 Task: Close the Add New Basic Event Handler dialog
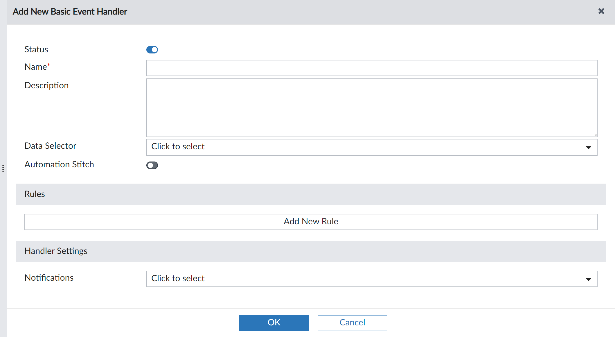(601, 11)
